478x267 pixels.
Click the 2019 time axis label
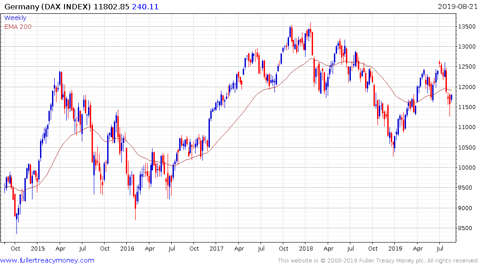(x=395, y=249)
